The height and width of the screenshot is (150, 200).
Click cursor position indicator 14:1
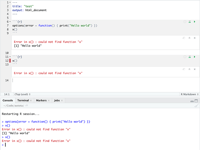pos(7,94)
